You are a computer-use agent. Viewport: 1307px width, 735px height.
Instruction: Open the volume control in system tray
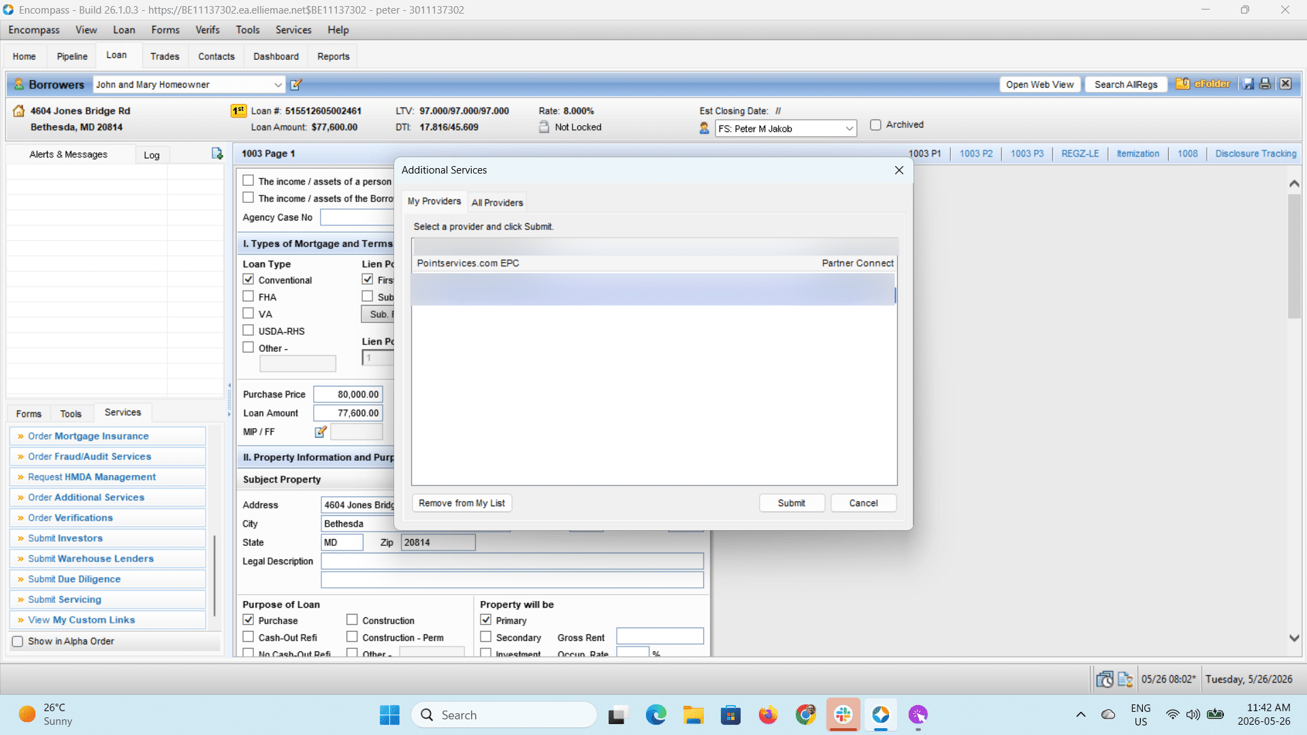click(1193, 715)
